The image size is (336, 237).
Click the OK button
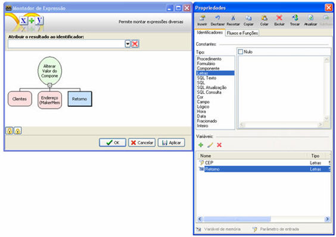pos(113,143)
